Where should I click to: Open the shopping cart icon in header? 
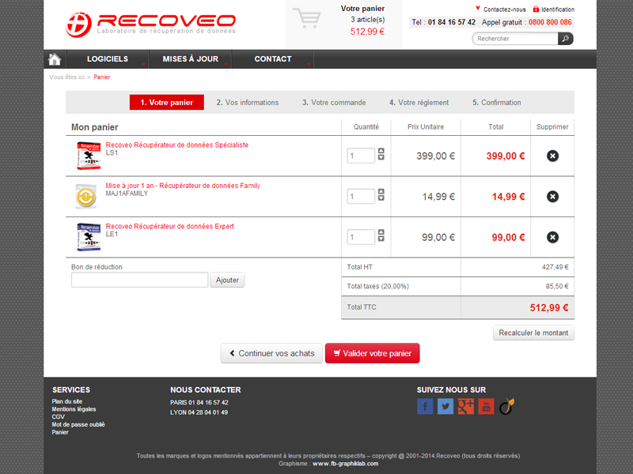point(307,18)
